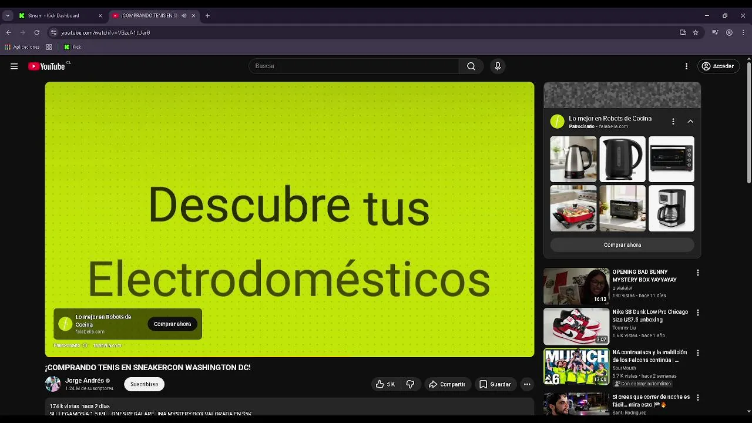Close the YouTube browser tab
This screenshot has width=752, height=423.
[x=193, y=16]
